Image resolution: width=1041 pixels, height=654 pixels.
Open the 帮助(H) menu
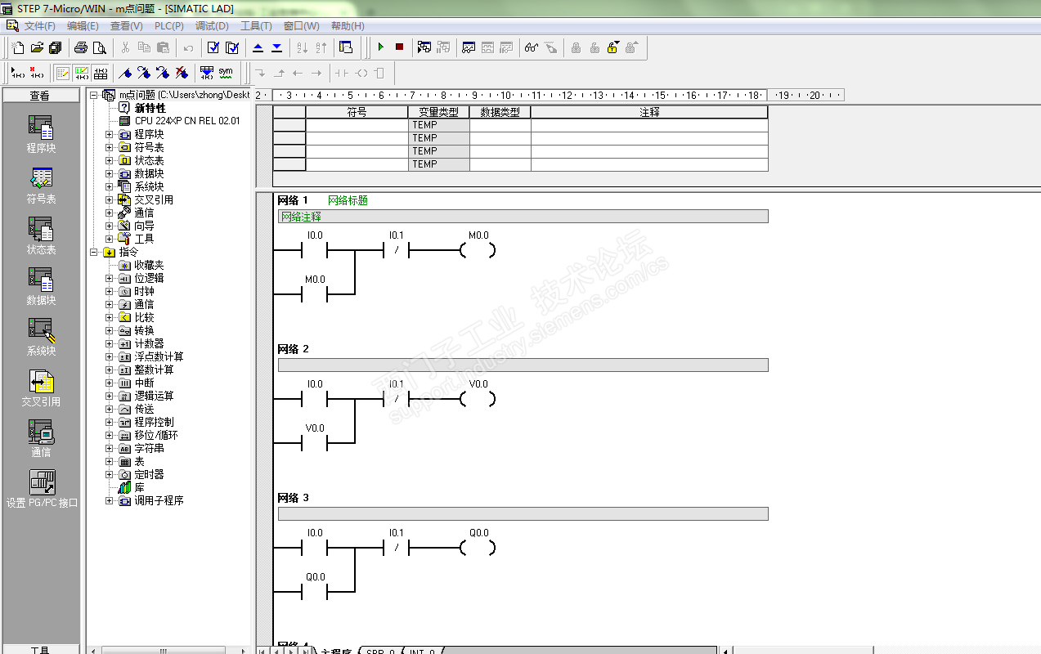click(348, 26)
